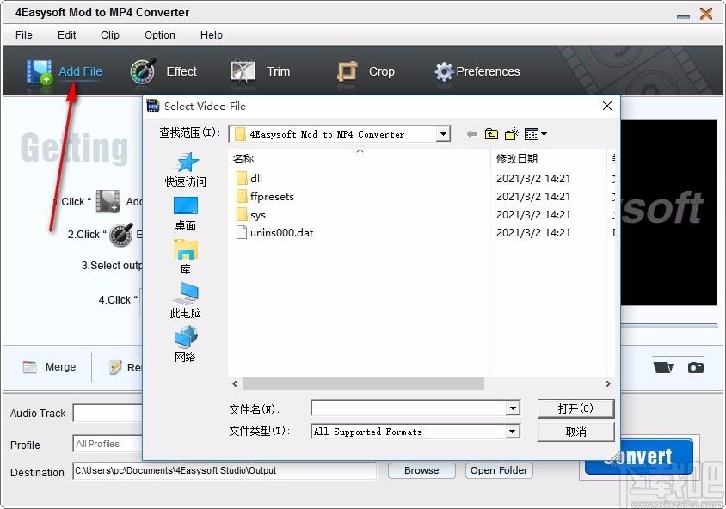
Task: Click the file list scroll right arrow
Action: tap(607, 384)
